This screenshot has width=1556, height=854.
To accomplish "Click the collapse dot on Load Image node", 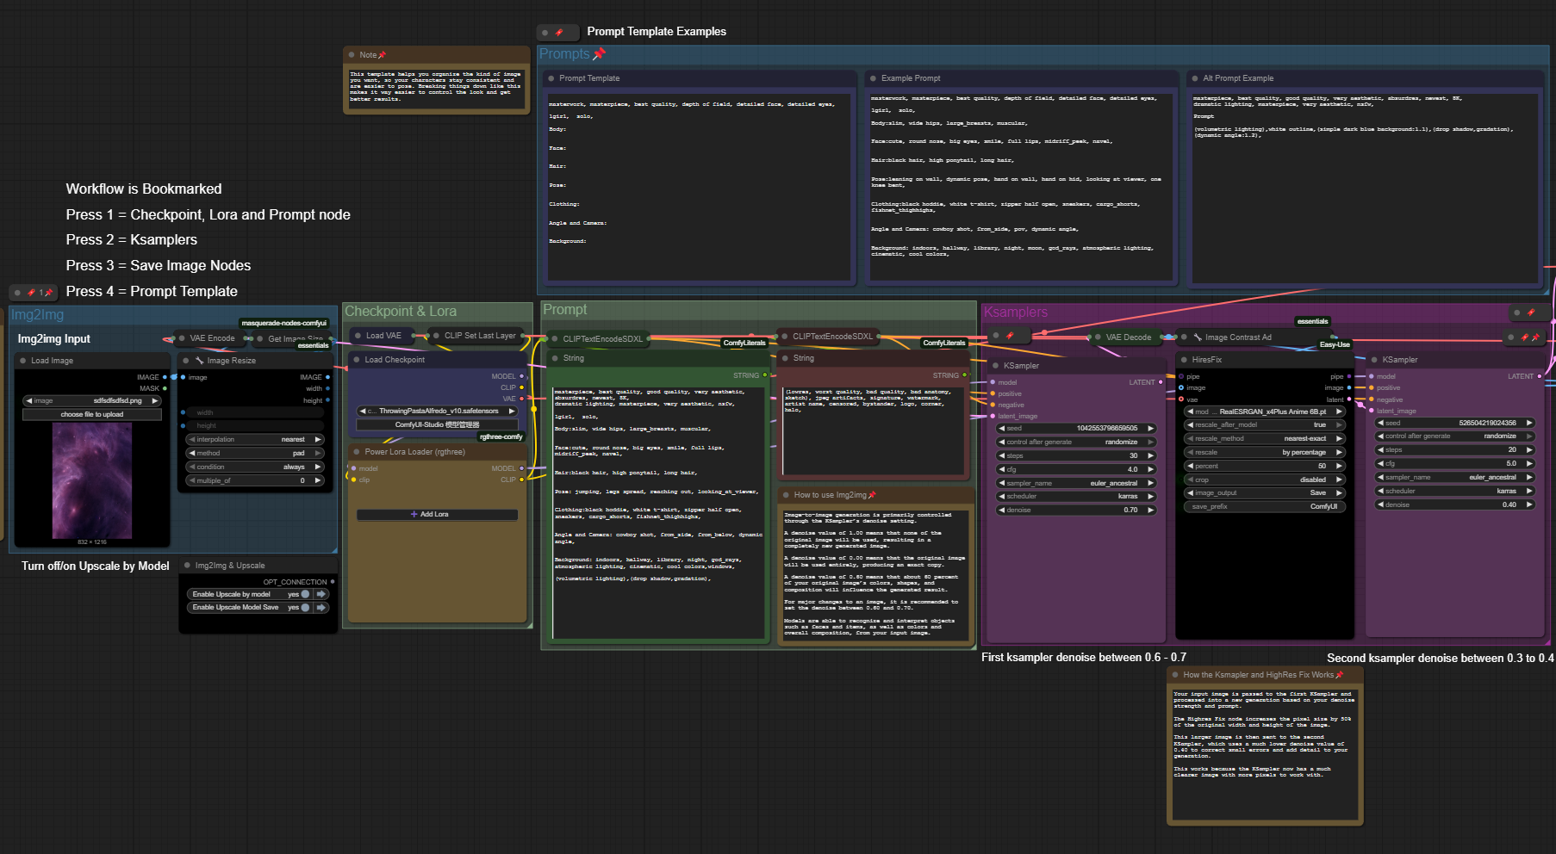I will 22,361.
